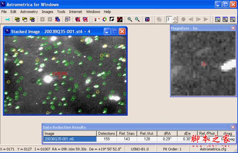Click the zoom in magnifier icon
Image resolution: width=238 pixels, height=153 pixels.
(x=130, y=19)
